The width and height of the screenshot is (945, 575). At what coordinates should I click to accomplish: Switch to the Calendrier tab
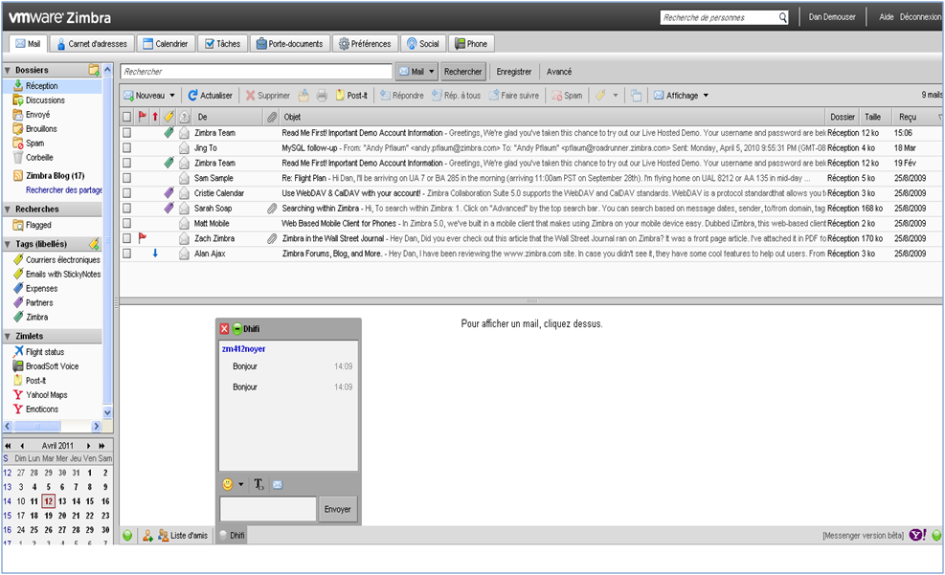coord(165,43)
